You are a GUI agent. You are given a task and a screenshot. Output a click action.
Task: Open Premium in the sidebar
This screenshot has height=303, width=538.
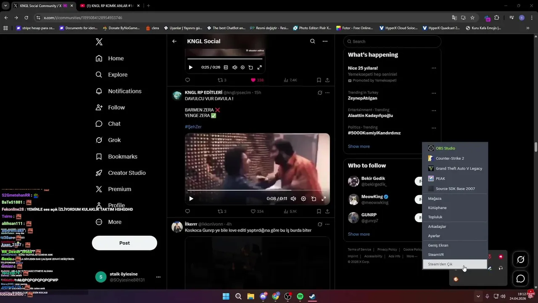click(113, 189)
